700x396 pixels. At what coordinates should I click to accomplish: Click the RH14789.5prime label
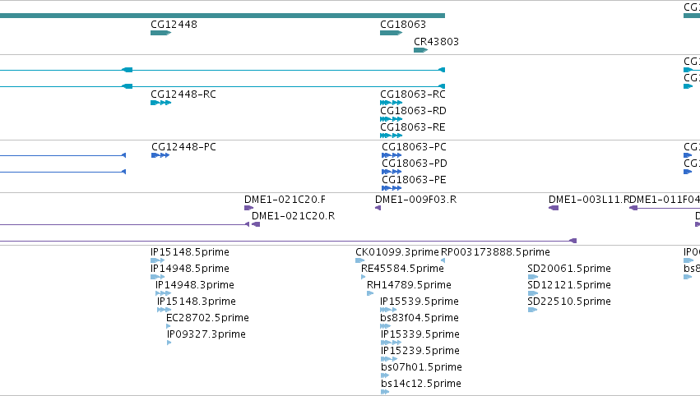[x=409, y=284]
